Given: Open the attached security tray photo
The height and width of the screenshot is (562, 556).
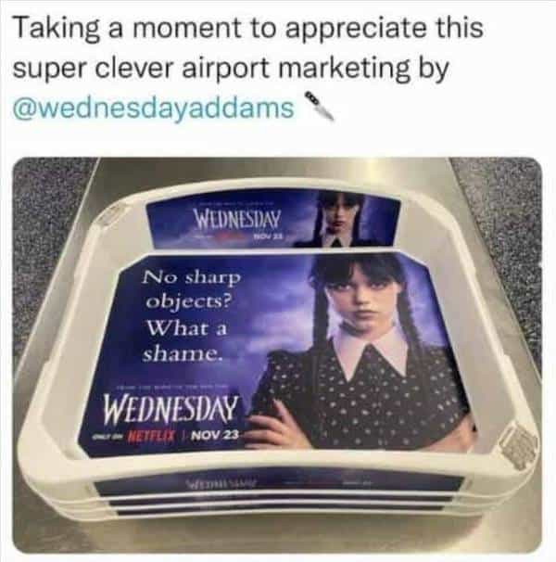Looking at the screenshot, I should tap(277, 355).
